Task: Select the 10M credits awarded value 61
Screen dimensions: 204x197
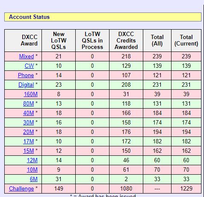Action: 126,170
